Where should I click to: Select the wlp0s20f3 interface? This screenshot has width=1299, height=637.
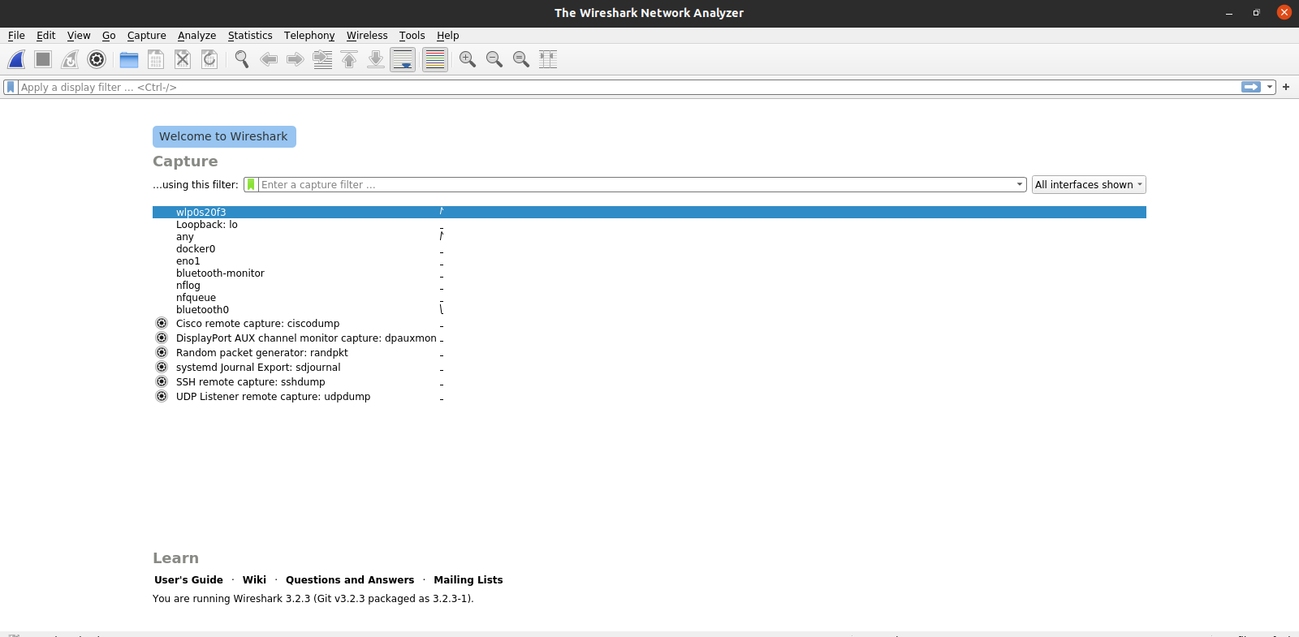(649, 212)
